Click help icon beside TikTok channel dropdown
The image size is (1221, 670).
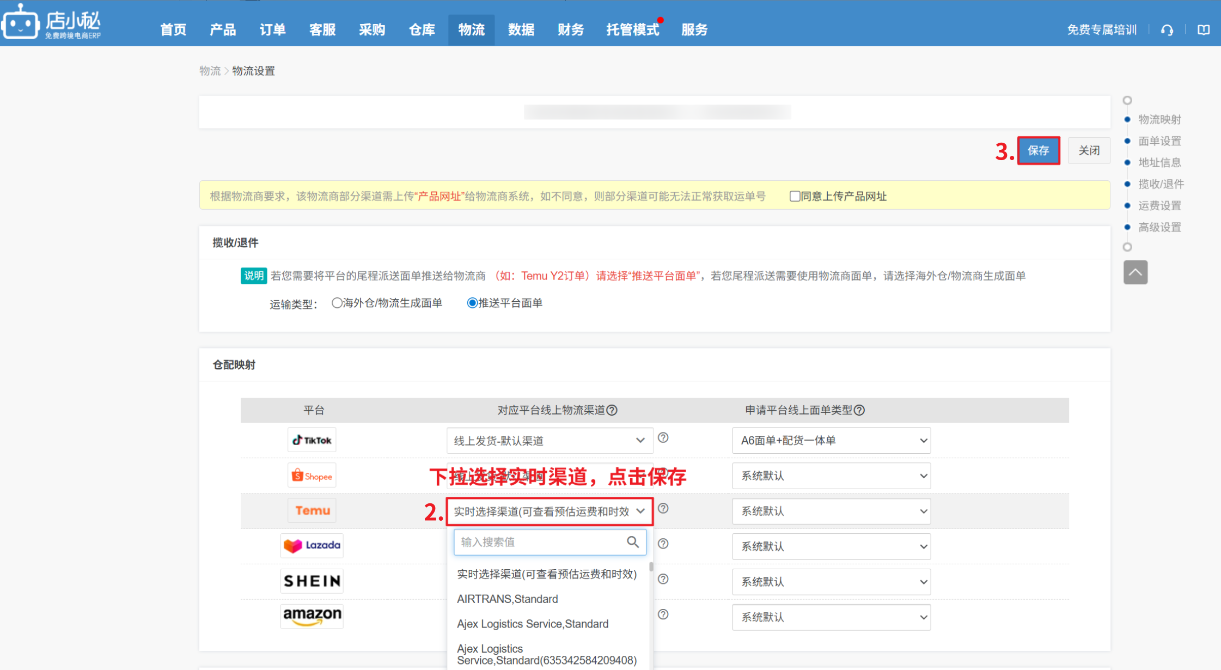coord(663,438)
